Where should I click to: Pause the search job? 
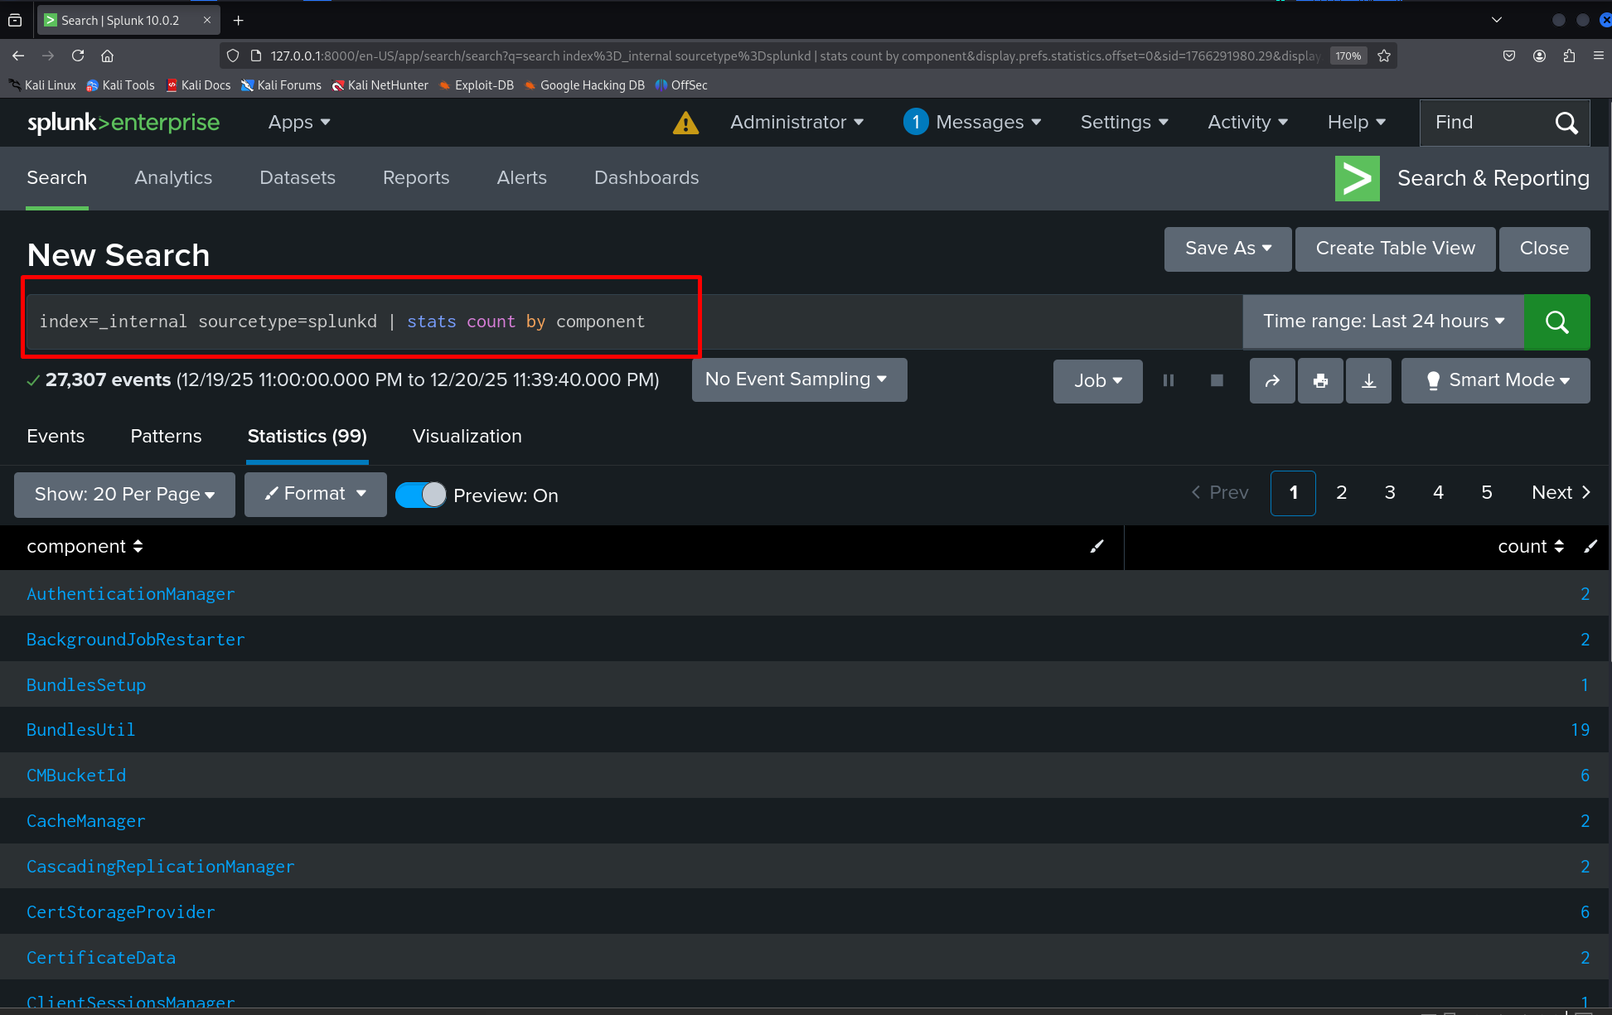coord(1168,380)
